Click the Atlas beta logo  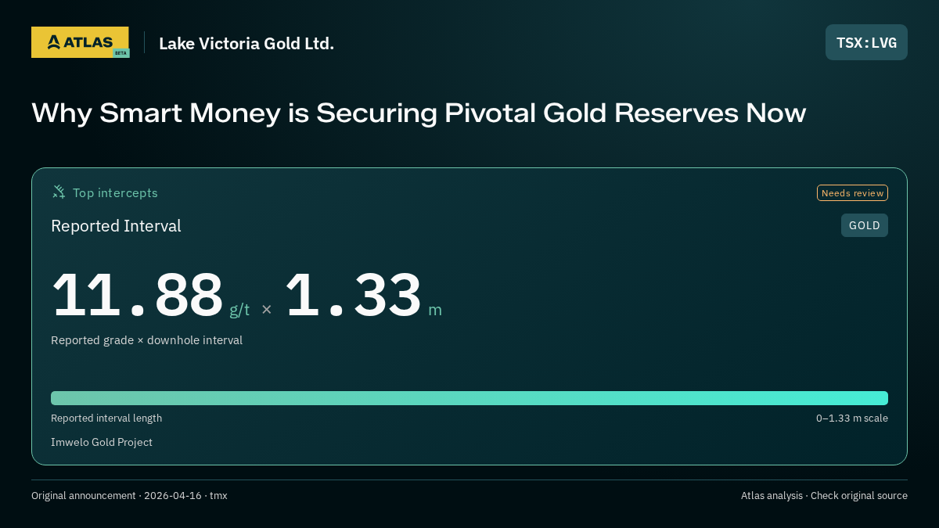coord(81,42)
